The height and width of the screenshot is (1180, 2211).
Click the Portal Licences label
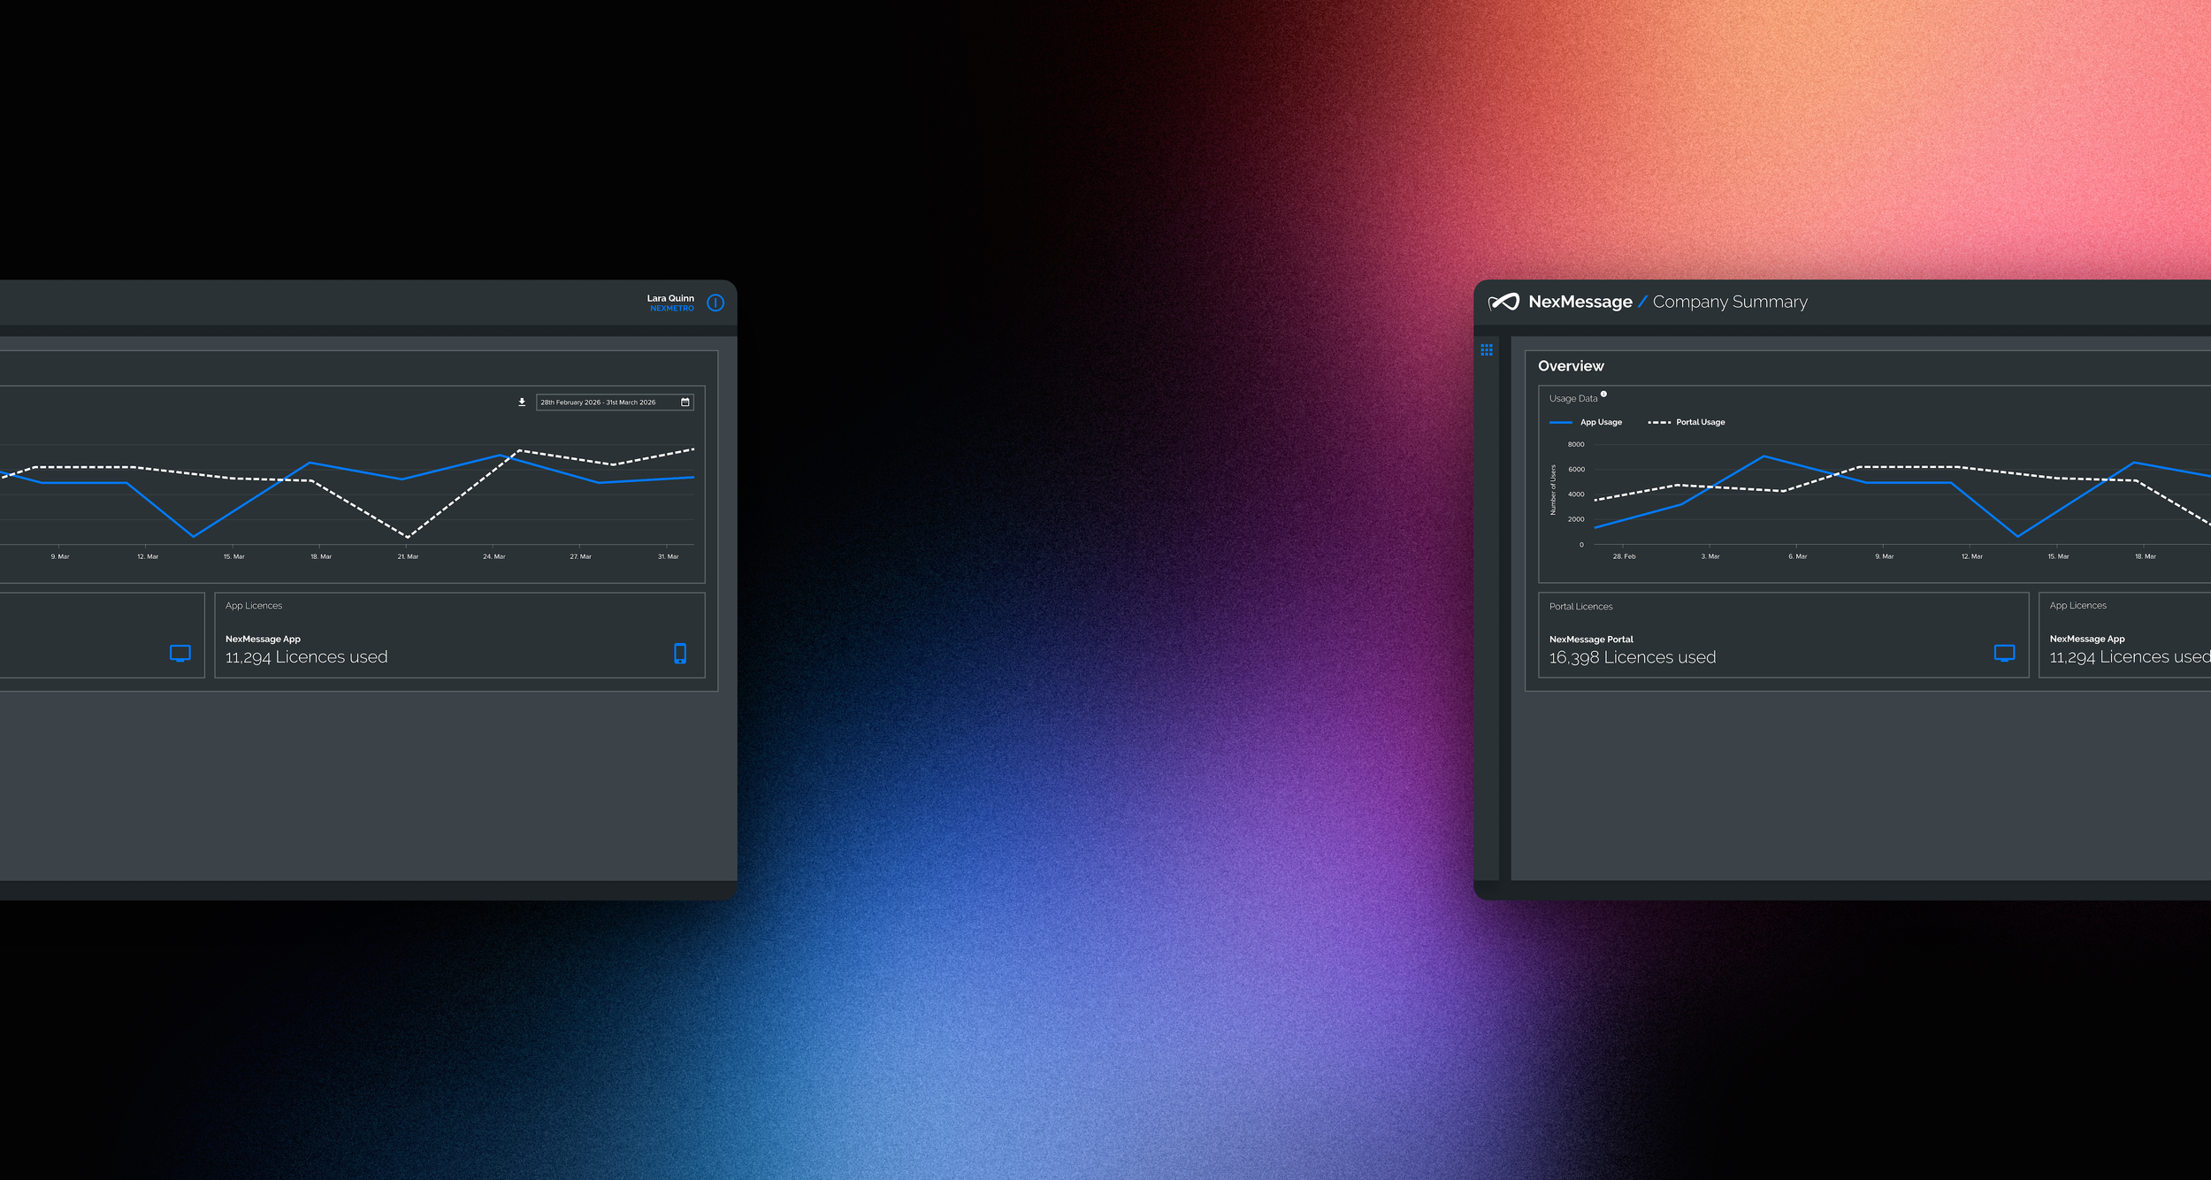(x=1580, y=606)
